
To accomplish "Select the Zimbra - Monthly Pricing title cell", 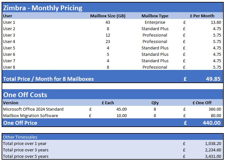I will [x=43, y=8].
